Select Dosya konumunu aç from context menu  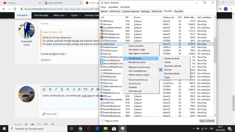pyautogui.click(x=138, y=80)
